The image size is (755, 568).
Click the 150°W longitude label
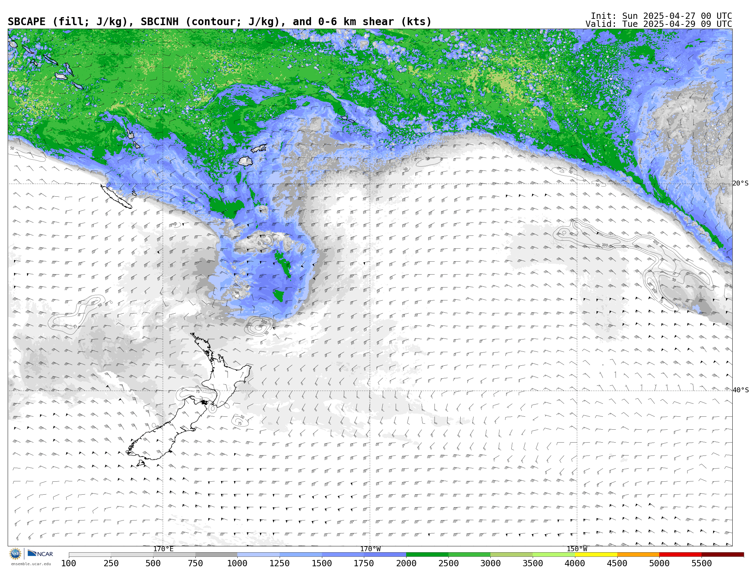click(x=577, y=549)
